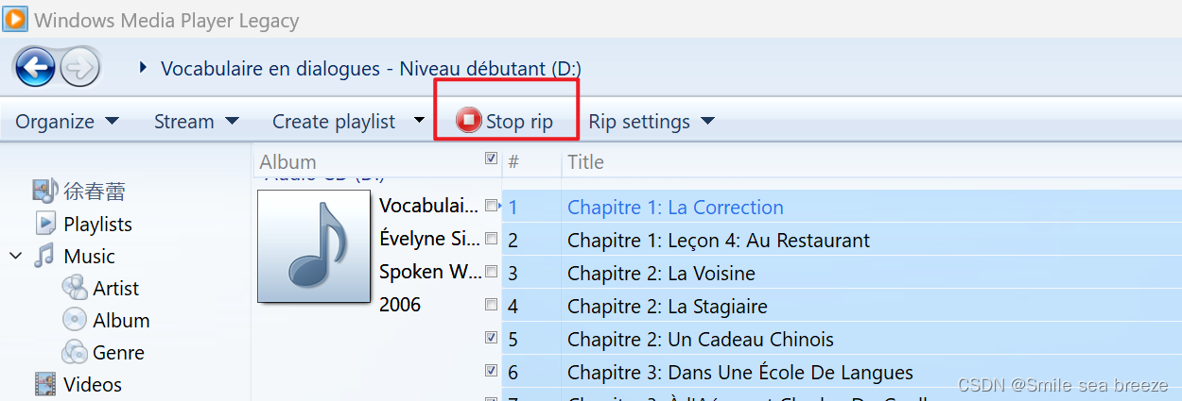Click the 2006 album year text

click(400, 305)
